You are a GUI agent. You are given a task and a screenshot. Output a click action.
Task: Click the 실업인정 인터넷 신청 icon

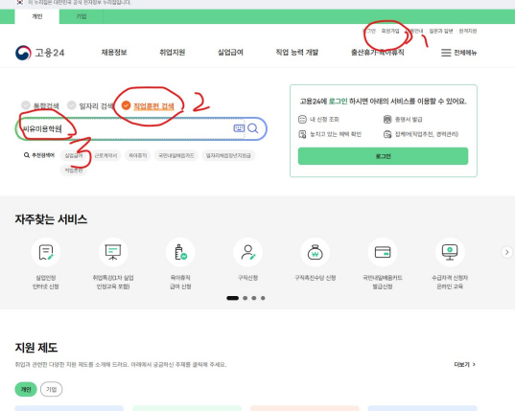(x=46, y=252)
